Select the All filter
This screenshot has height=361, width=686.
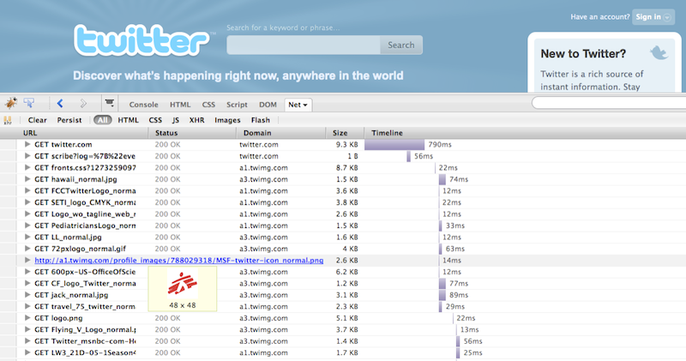tap(102, 120)
